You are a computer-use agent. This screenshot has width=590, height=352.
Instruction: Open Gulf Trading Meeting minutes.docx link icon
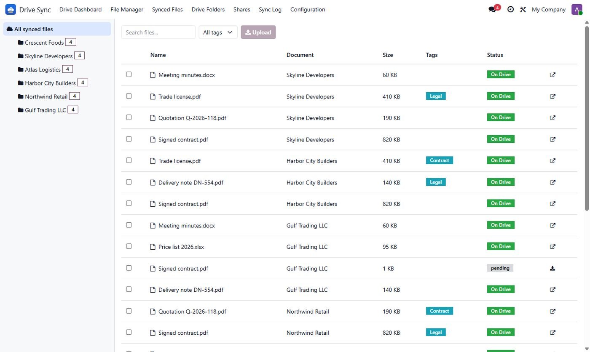(x=552, y=225)
